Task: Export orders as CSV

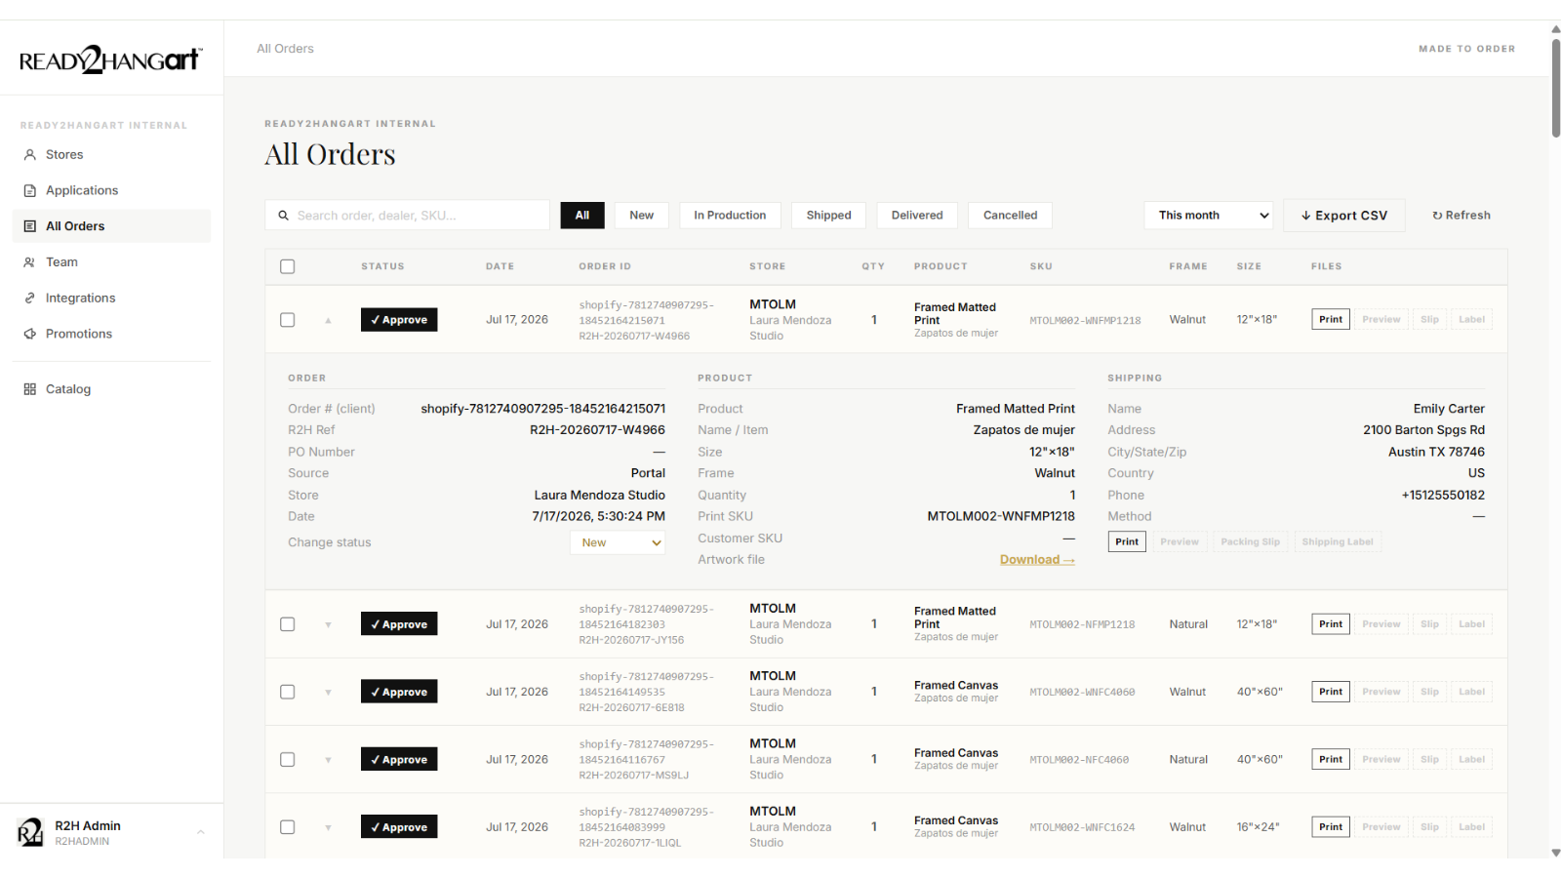Action: 1344,216
